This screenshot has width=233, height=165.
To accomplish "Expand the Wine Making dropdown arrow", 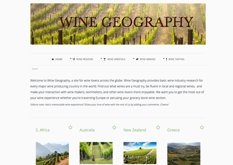I will point(134,59).
